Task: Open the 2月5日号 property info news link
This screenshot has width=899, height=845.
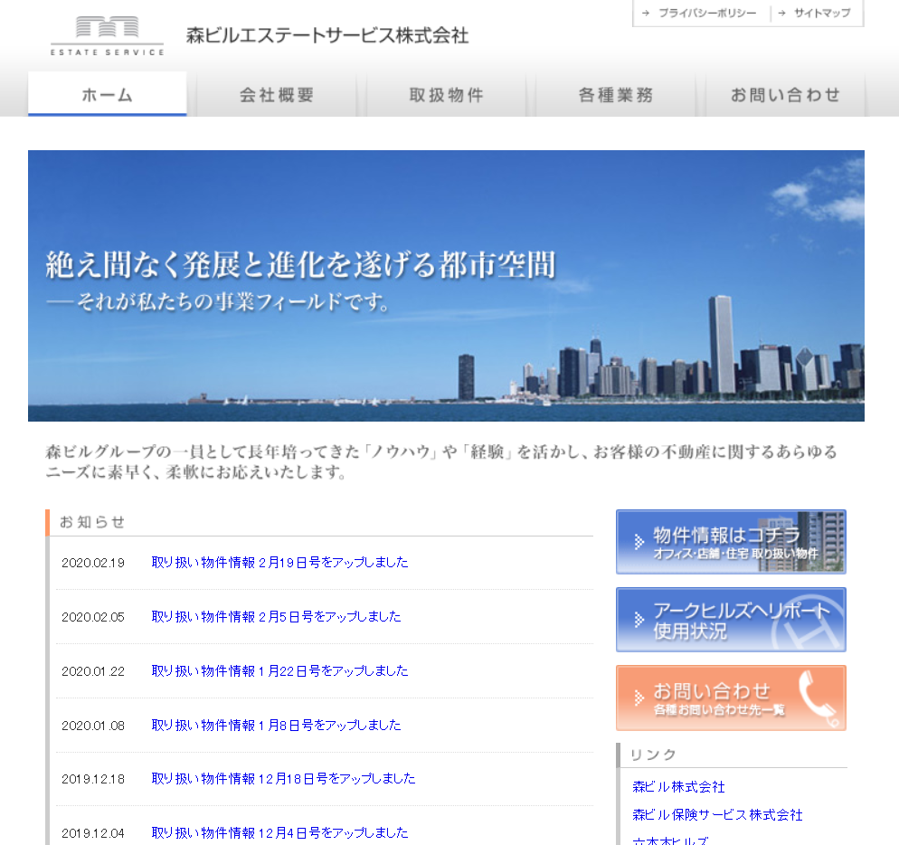Action: click(276, 617)
